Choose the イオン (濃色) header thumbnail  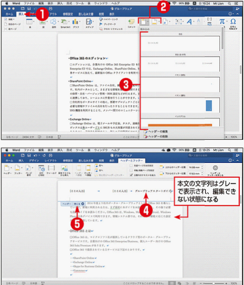click(180, 105)
